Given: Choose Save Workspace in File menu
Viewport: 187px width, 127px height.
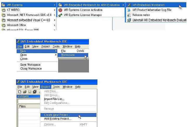Looking at the screenshot, I should click(x=37, y=65).
